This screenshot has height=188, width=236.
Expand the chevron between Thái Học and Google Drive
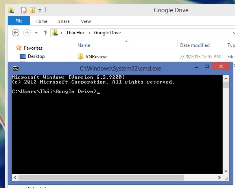(90, 33)
